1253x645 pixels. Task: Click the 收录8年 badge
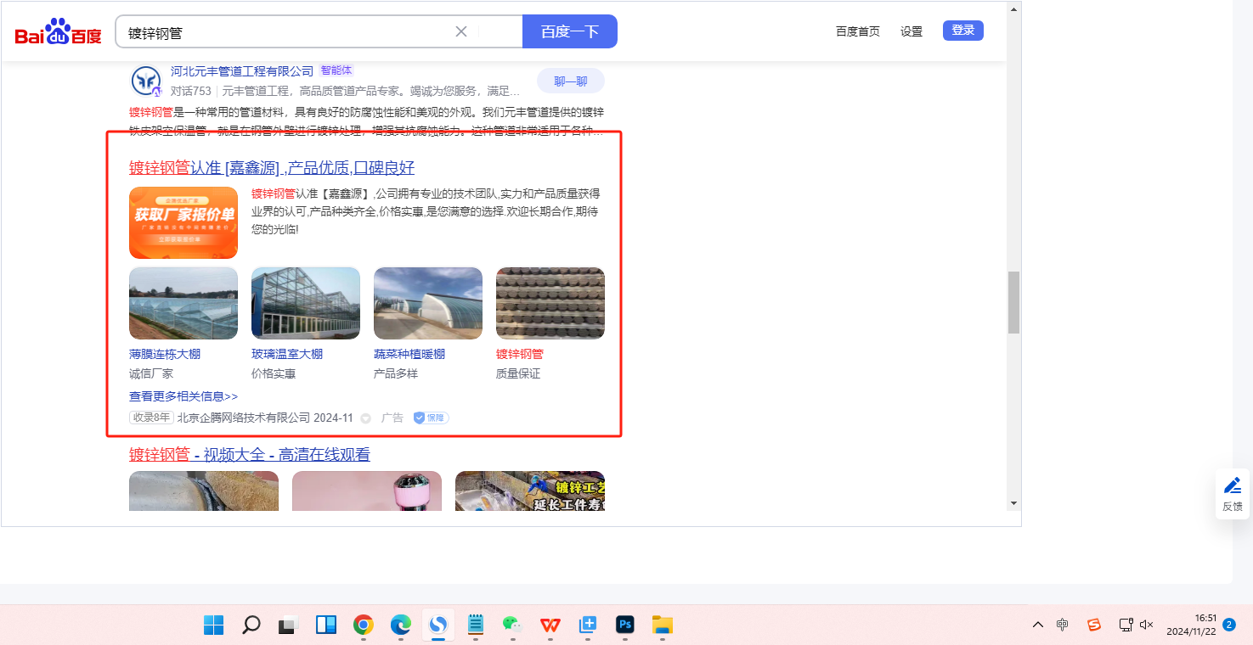tap(152, 418)
